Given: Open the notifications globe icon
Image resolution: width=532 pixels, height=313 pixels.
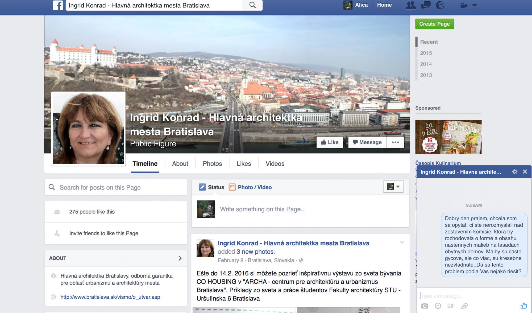Looking at the screenshot, I should tap(440, 5).
